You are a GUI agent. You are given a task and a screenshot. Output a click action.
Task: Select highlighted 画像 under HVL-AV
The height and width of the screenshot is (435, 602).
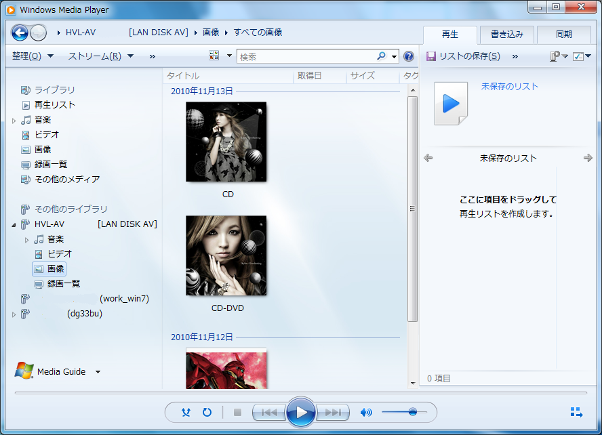tap(49, 269)
